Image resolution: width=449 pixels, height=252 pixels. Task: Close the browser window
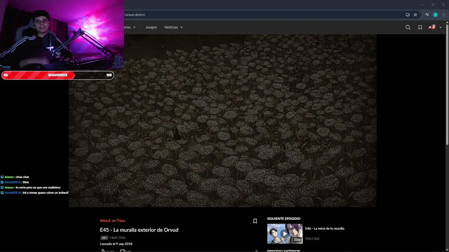[443, 5]
